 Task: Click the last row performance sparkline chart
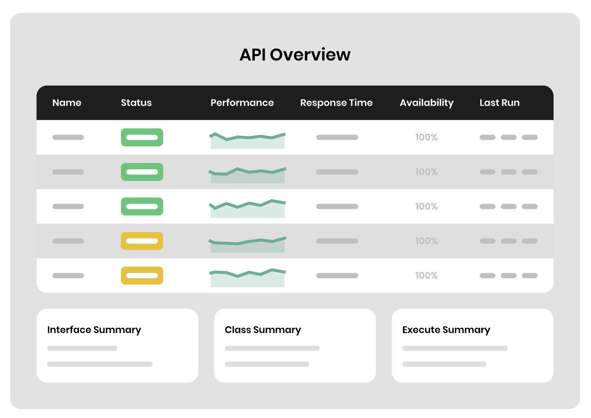click(x=247, y=278)
